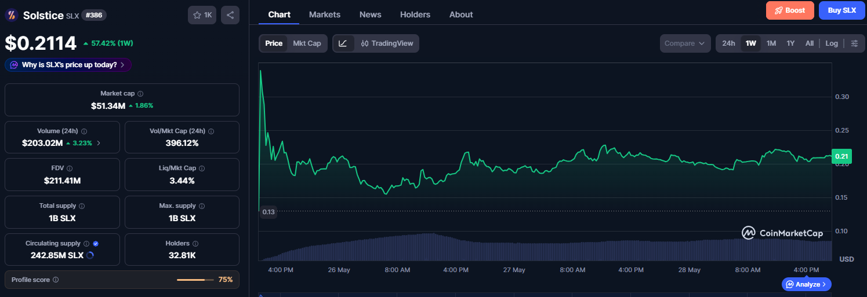Click the $0.2114 price value
Screen dimensions: 867x297
41,43
